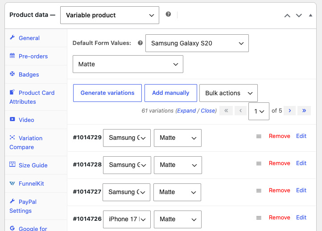Open Matte dropdown for variation #1014727
This screenshot has height=231, width=322.
point(177,192)
